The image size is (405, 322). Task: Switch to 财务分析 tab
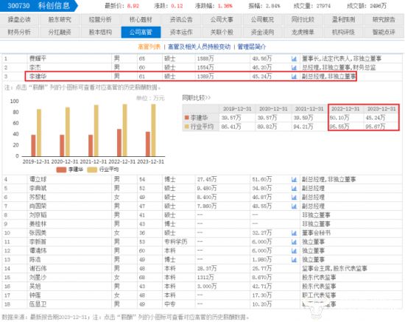(x=19, y=32)
